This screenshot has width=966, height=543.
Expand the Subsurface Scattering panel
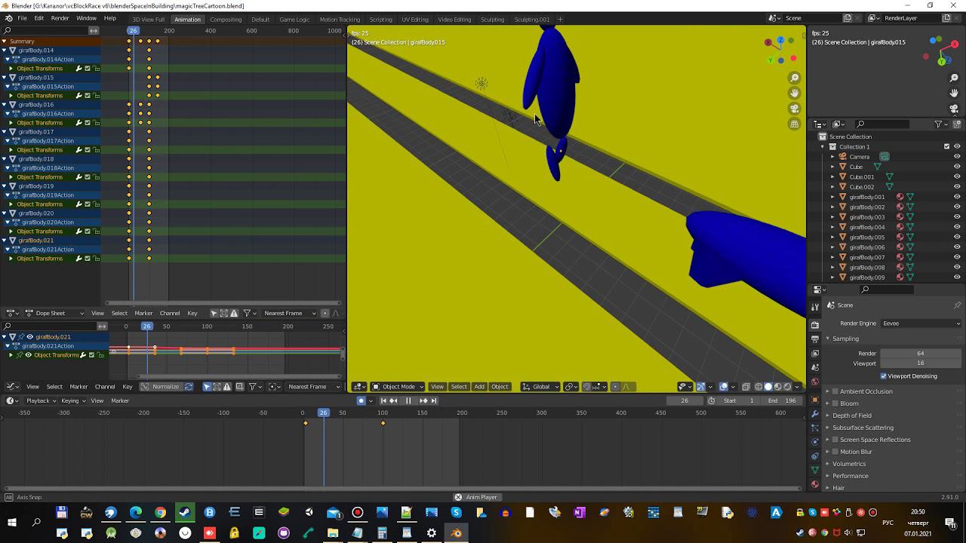[863, 428]
